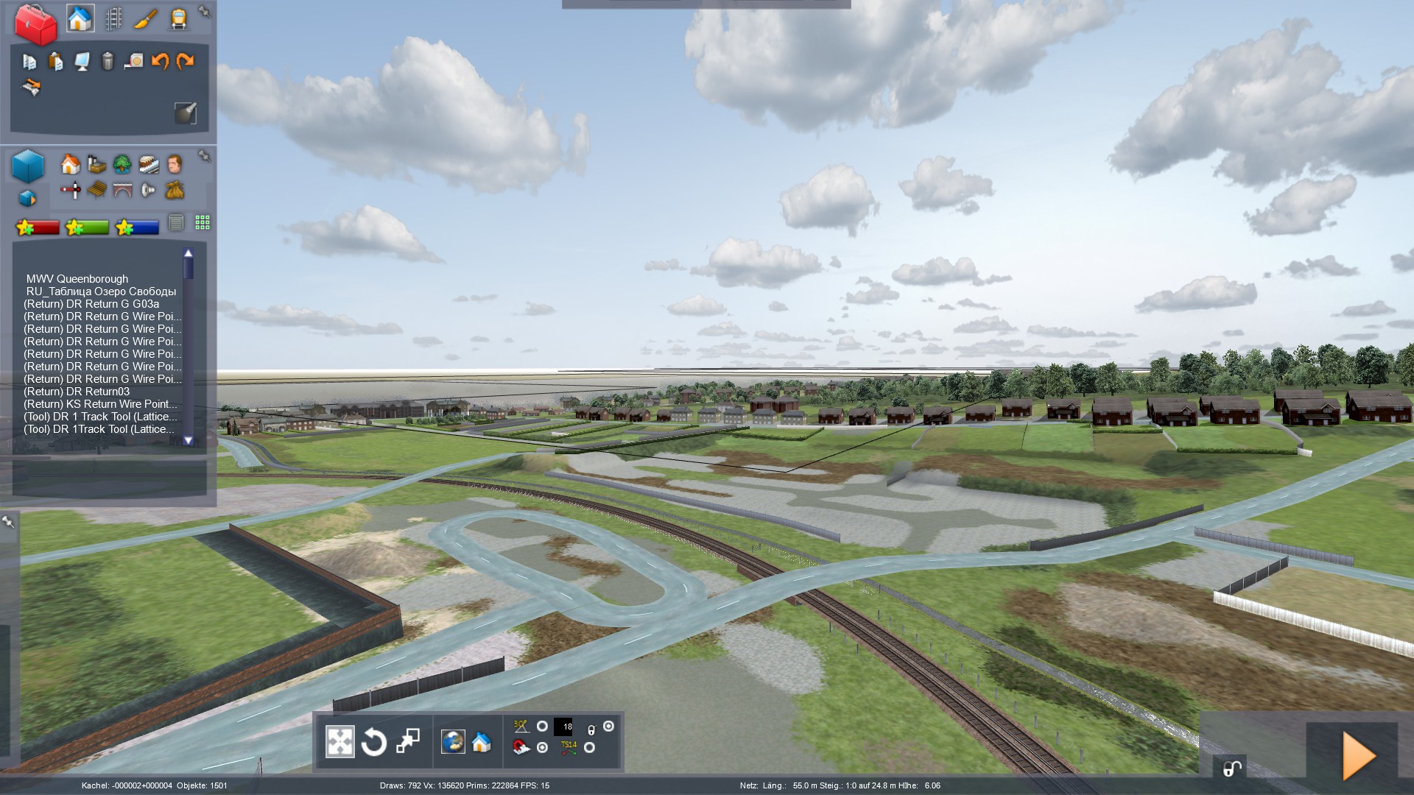1414x795 pixels.
Task: Click the blue star filter bar
Action: [x=137, y=227]
